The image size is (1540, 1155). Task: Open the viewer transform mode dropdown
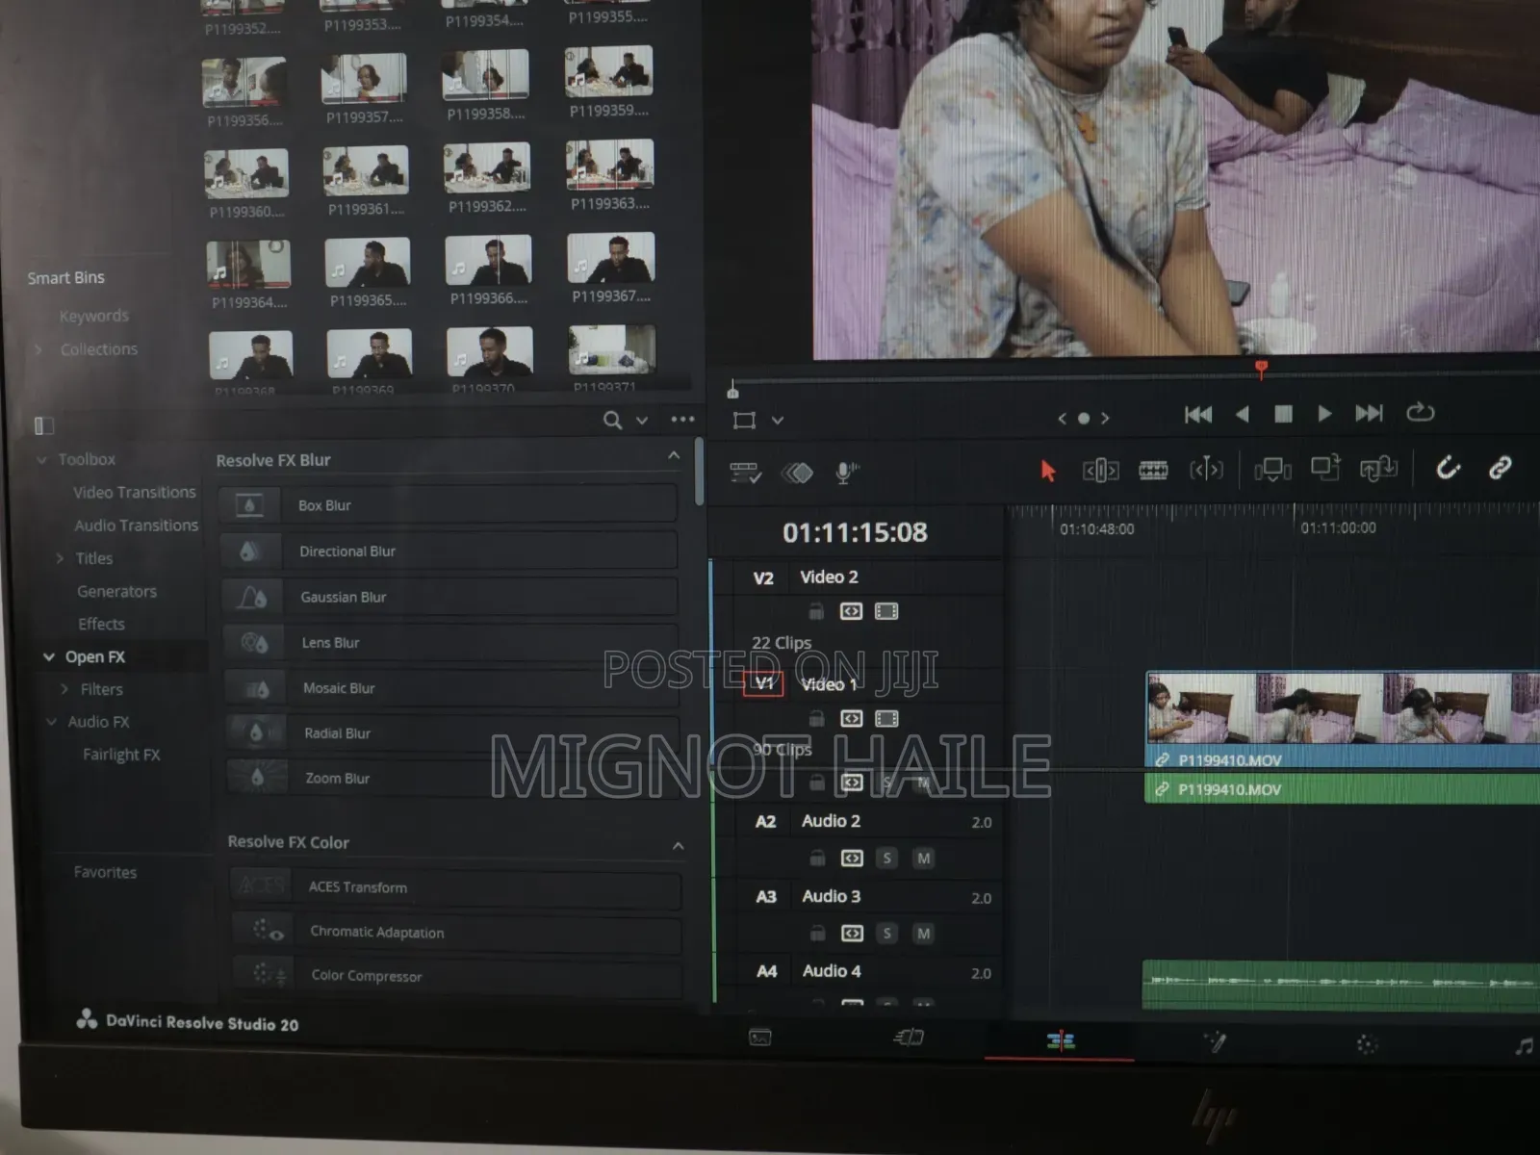(x=778, y=421)
